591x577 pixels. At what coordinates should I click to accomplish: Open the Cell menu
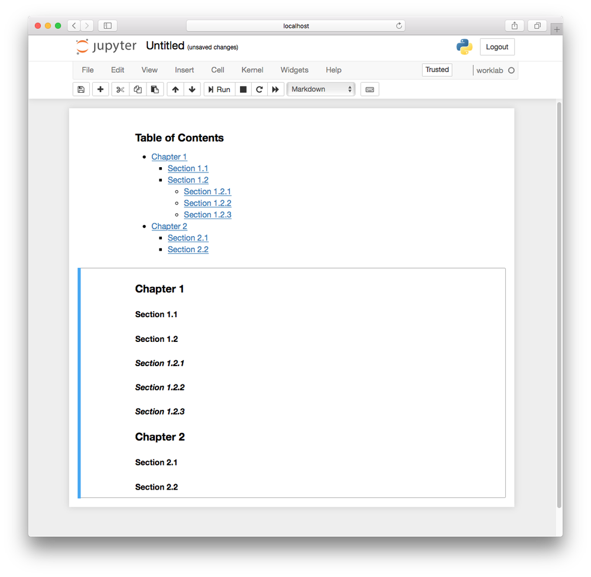pos(217,70)
